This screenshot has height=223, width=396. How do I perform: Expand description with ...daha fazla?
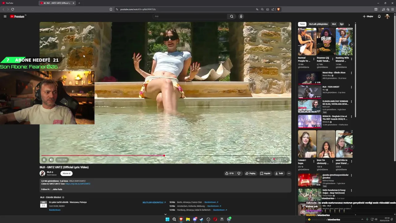click(57, 189)
